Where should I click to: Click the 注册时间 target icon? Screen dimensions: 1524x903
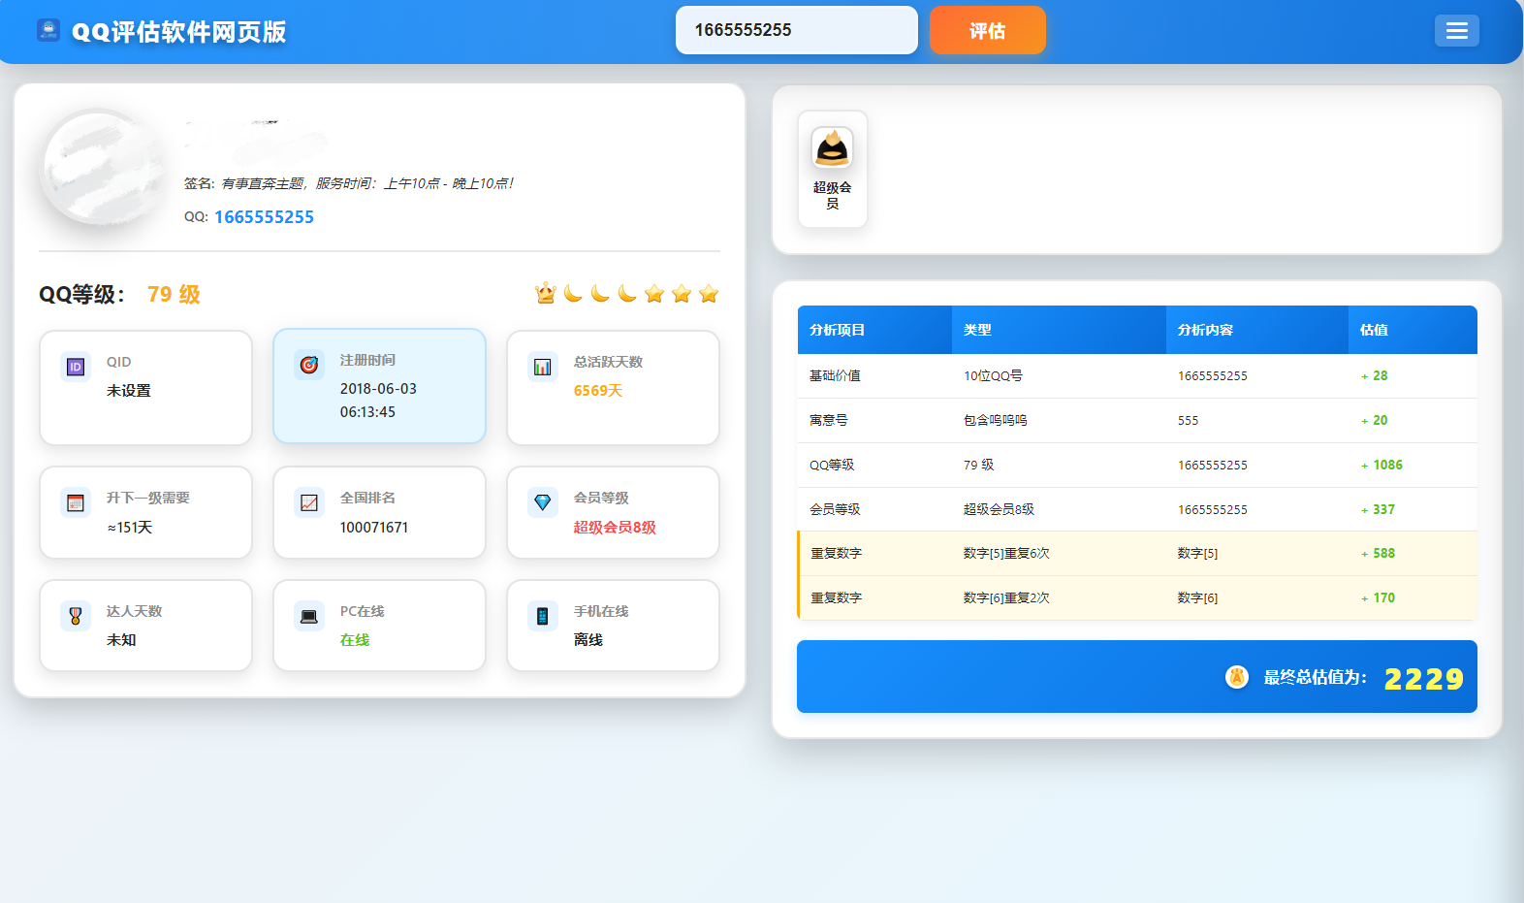309,365
